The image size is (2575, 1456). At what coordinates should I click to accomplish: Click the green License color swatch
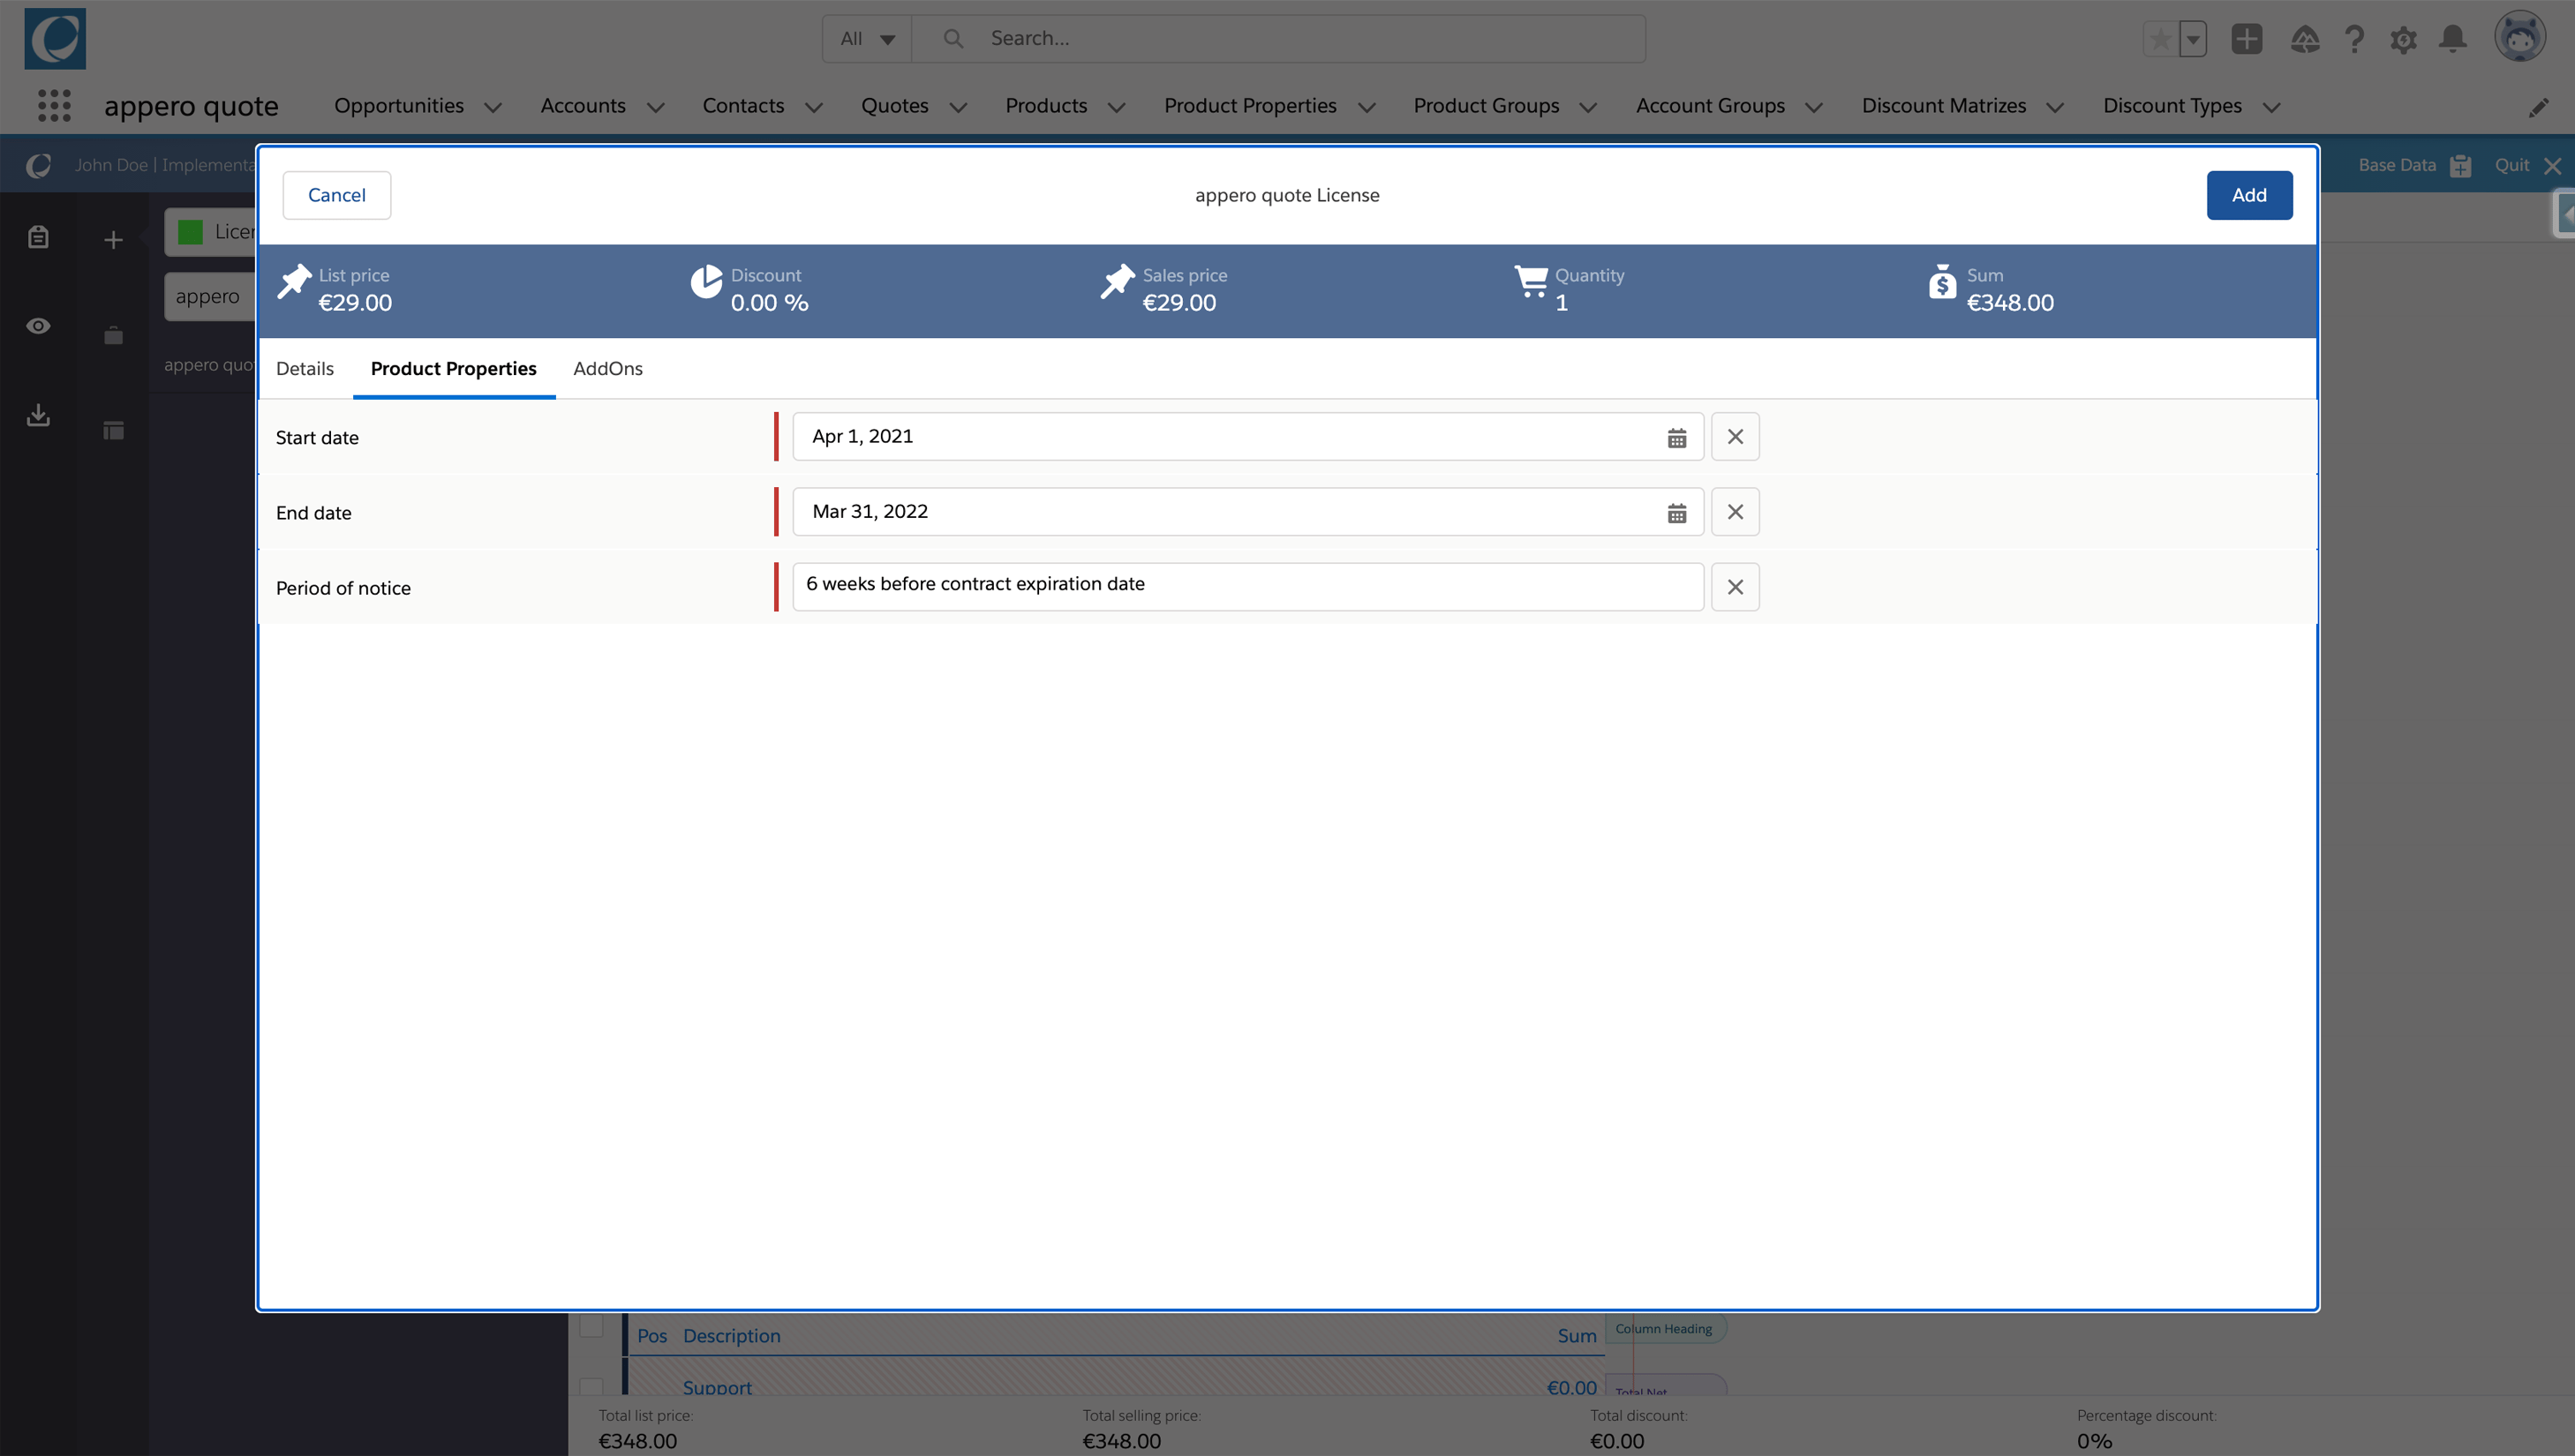pyautogui.click(x=190, y=232)
